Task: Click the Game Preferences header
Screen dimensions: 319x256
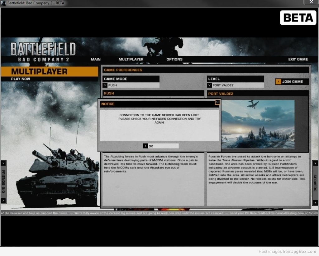Action: point(206,70)
